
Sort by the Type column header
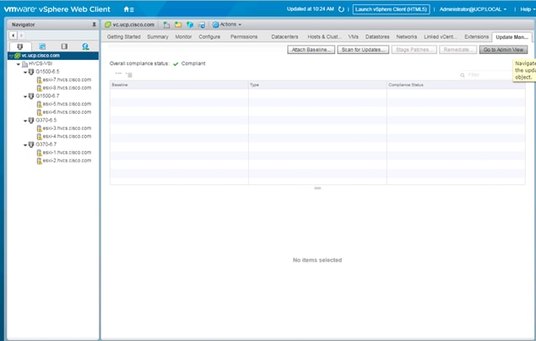tap(317, 84)
